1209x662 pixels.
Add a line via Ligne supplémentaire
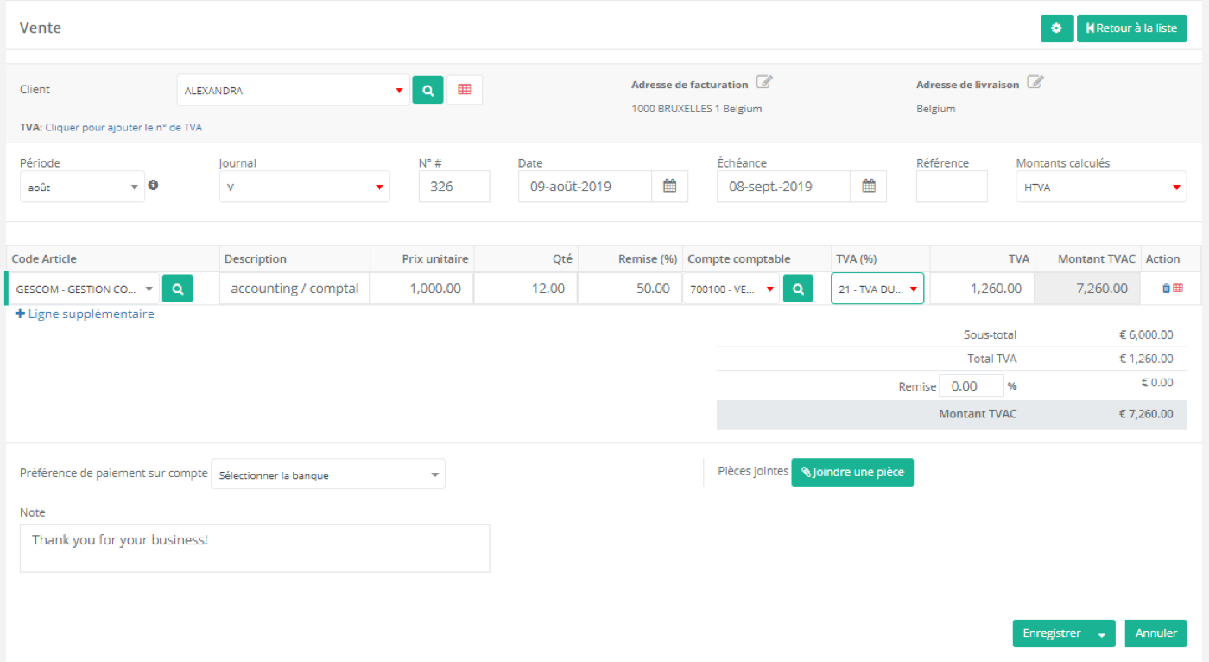[x=85, y=314]
